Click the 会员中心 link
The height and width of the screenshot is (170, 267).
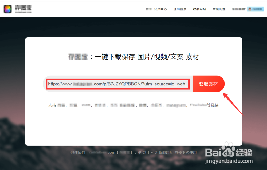[x=161, y=9]
